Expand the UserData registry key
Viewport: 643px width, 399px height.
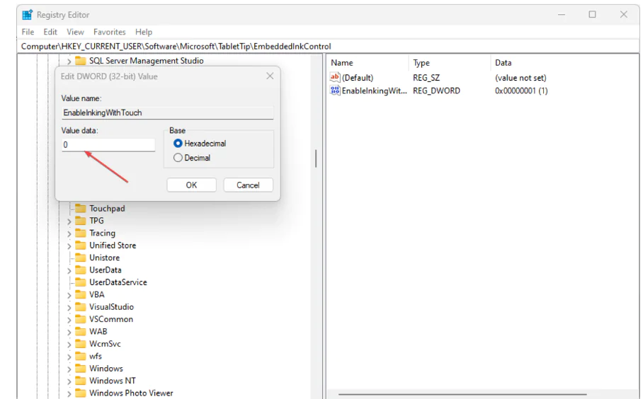point(69,270)
